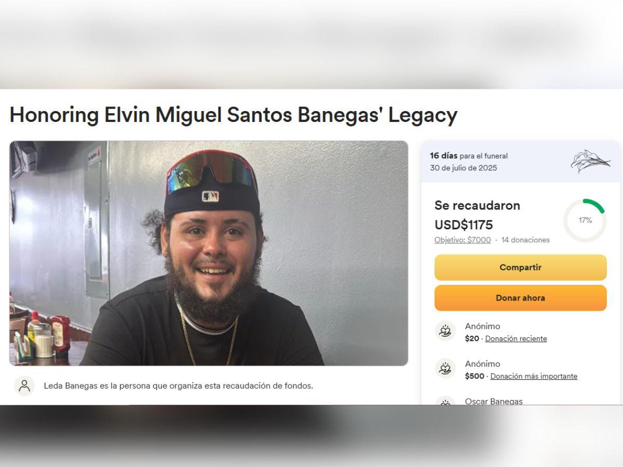Open the Objetivo: $7000 link
Screen dimensions: 623x467
[x=463, y=240]
